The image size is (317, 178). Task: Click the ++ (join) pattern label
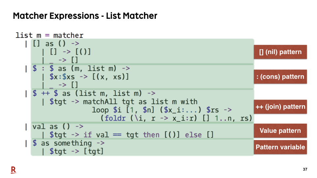(280, 106)
